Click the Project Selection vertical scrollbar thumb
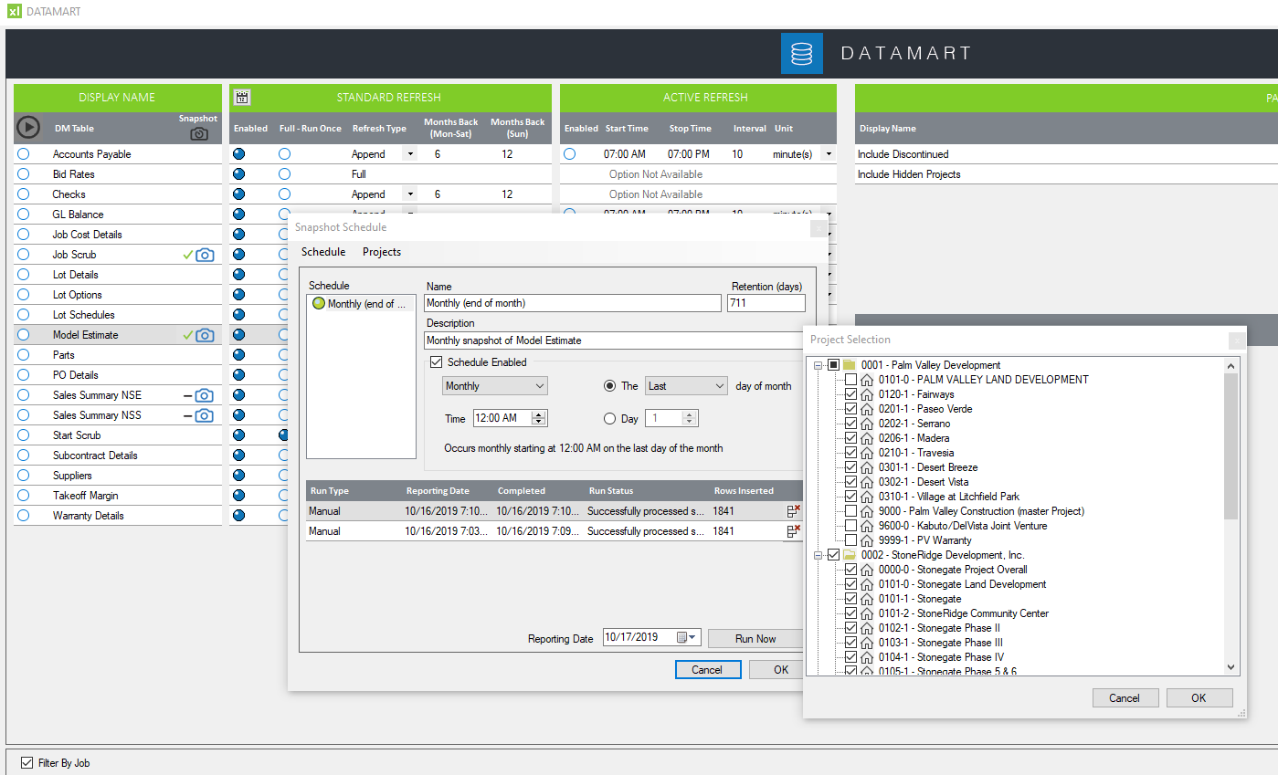 coord(1230,446)
